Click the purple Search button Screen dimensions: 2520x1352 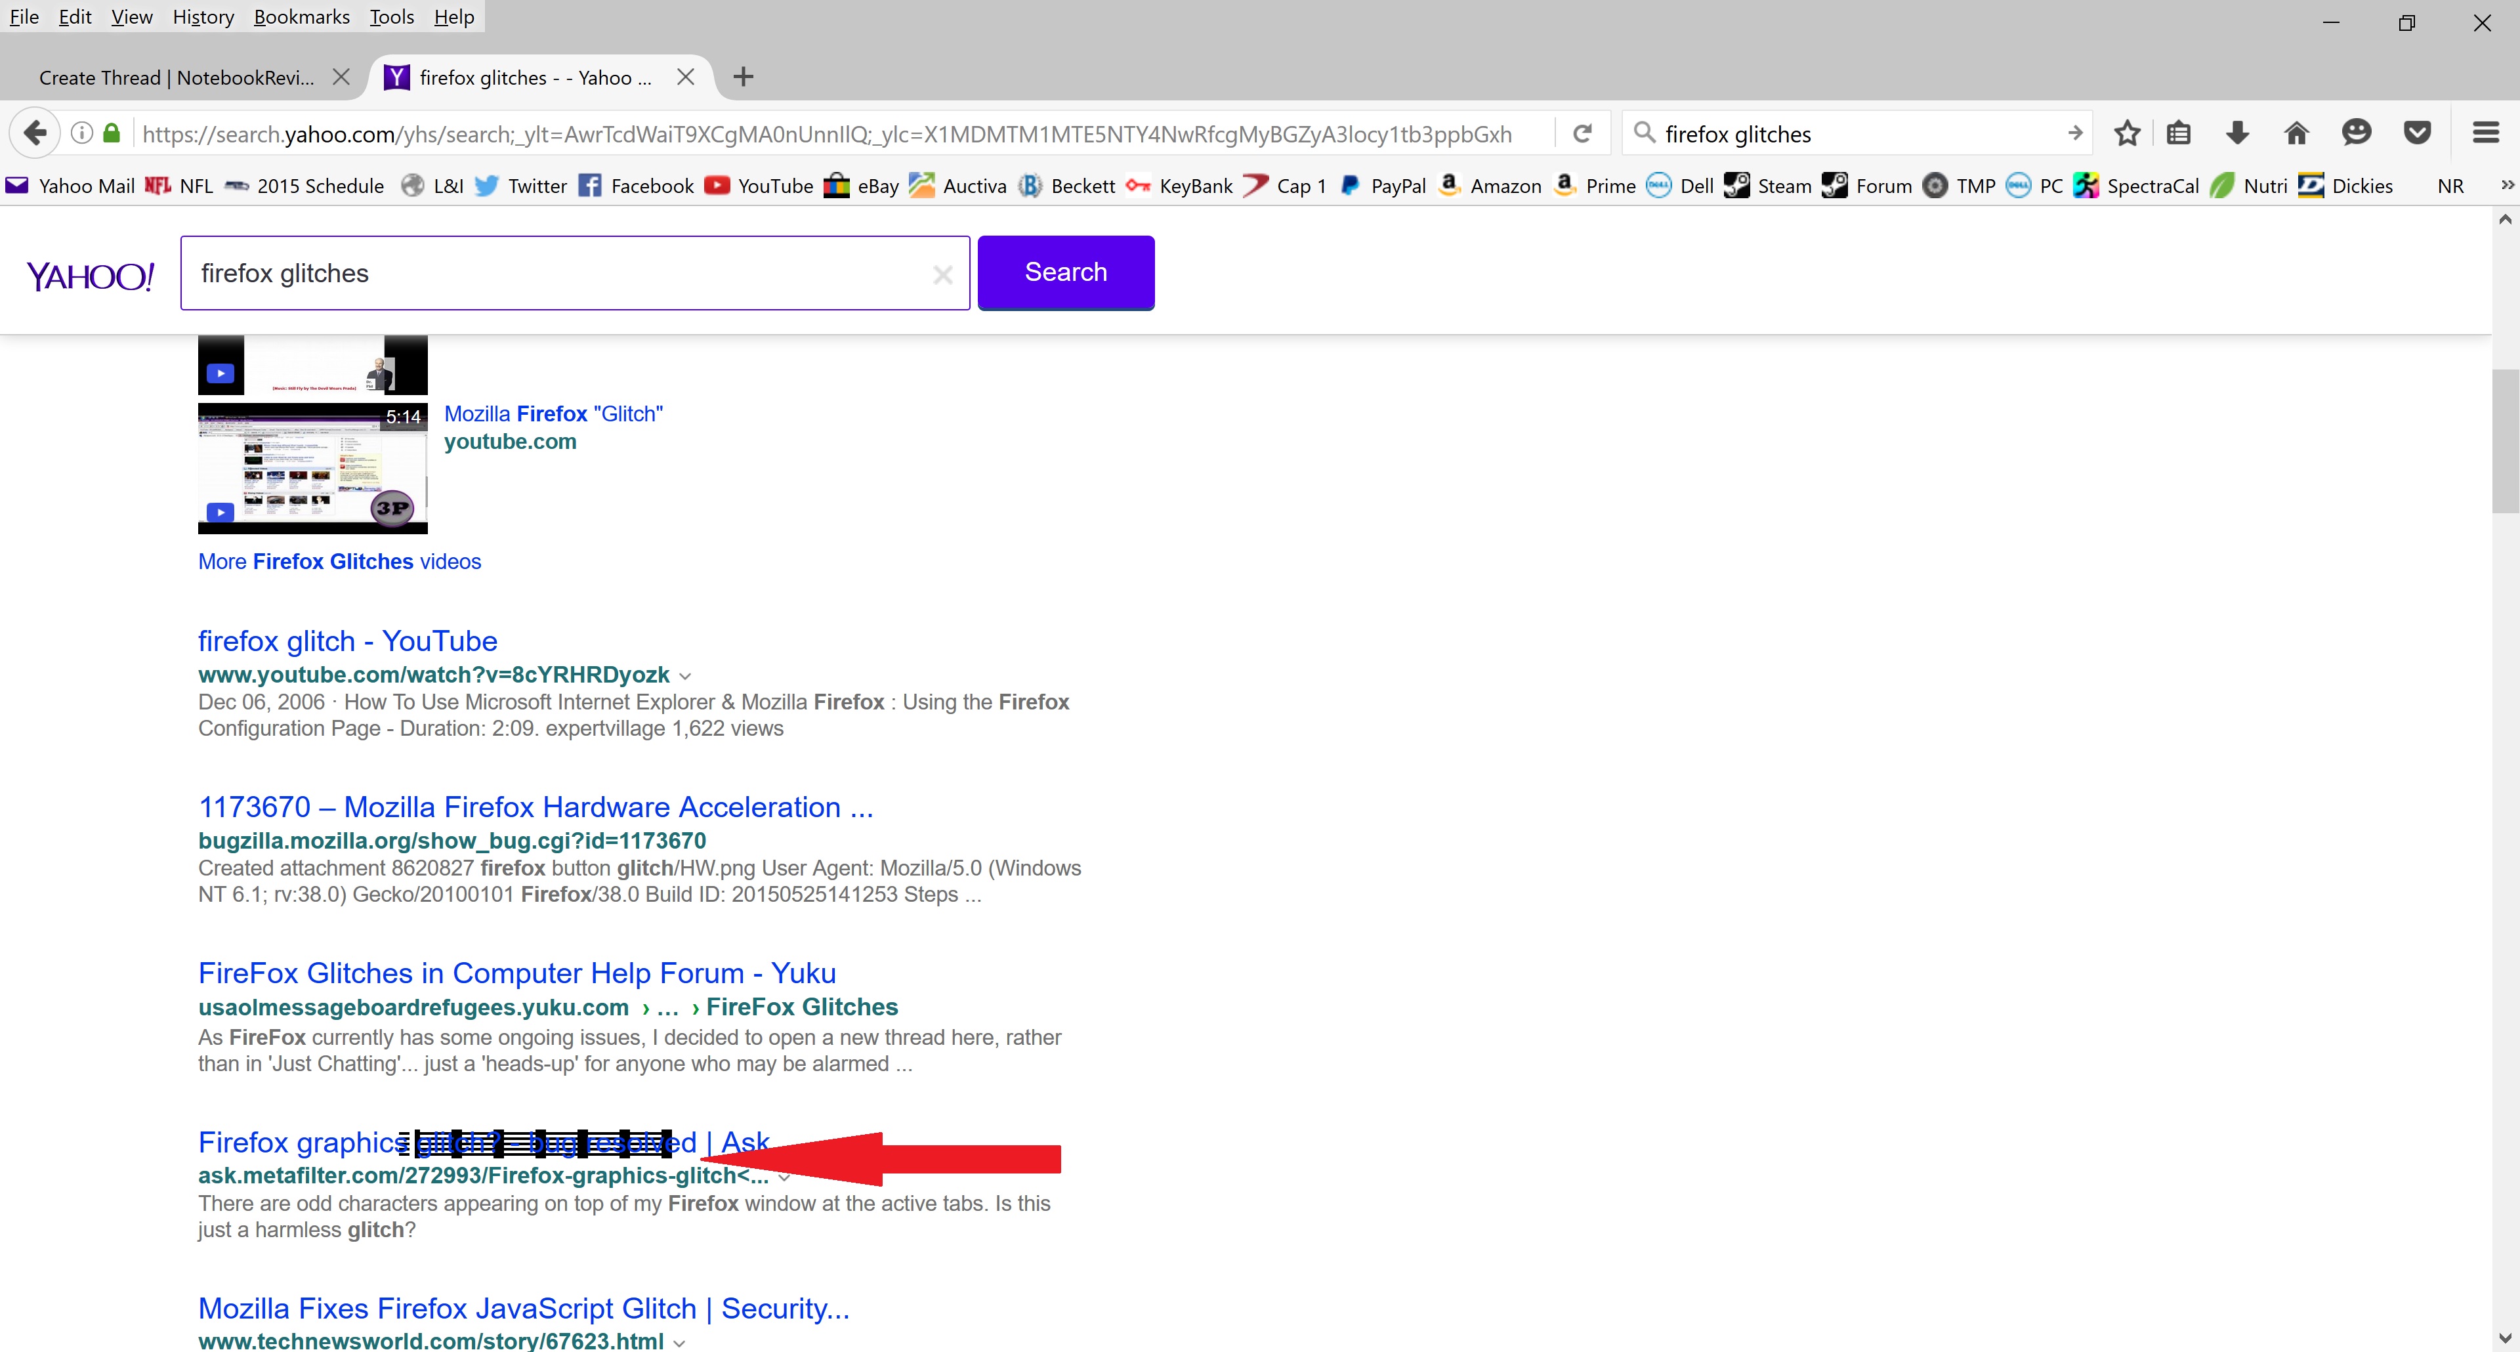click(1065, 272)
